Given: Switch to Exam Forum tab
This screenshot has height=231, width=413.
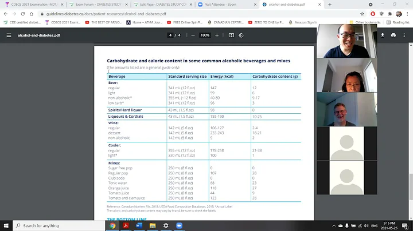Looking at the screenshot, I should pos(98,5).
